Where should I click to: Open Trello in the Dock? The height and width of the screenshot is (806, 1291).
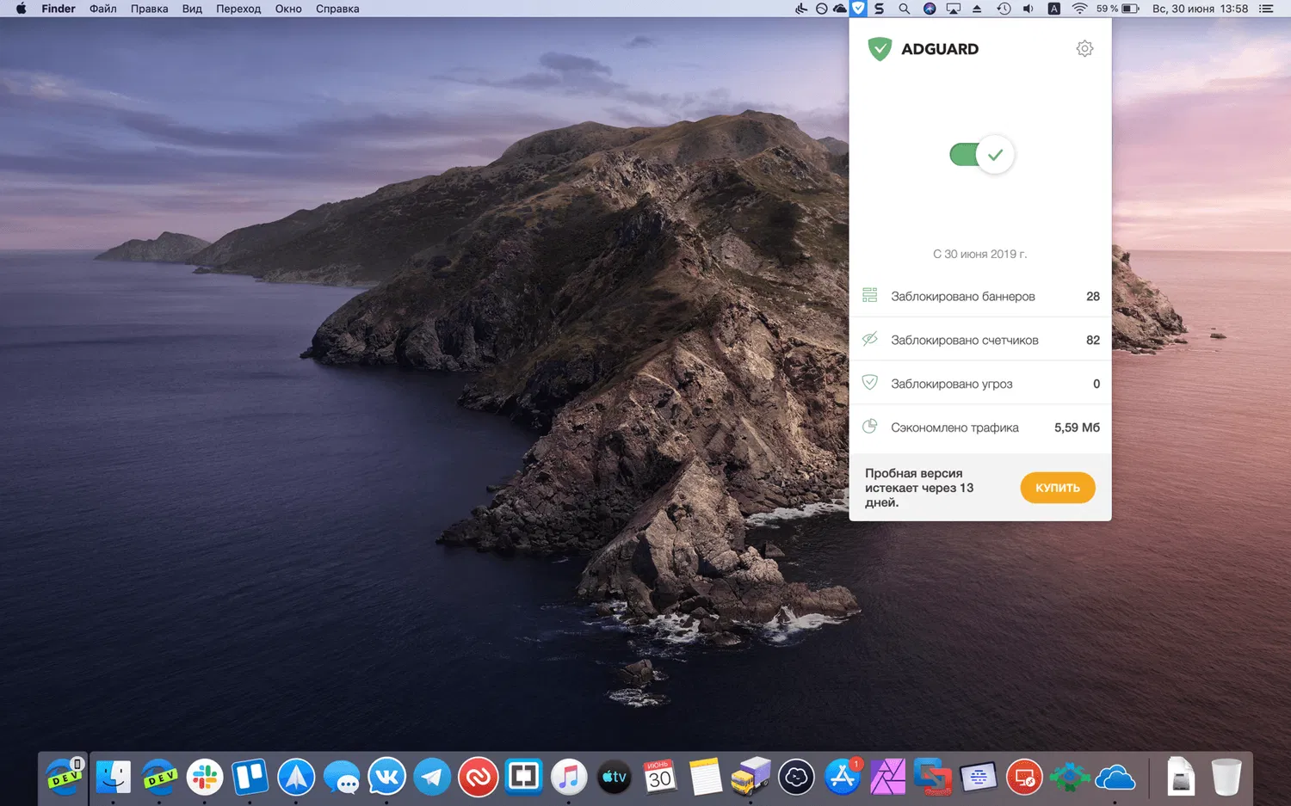[250, 778]
